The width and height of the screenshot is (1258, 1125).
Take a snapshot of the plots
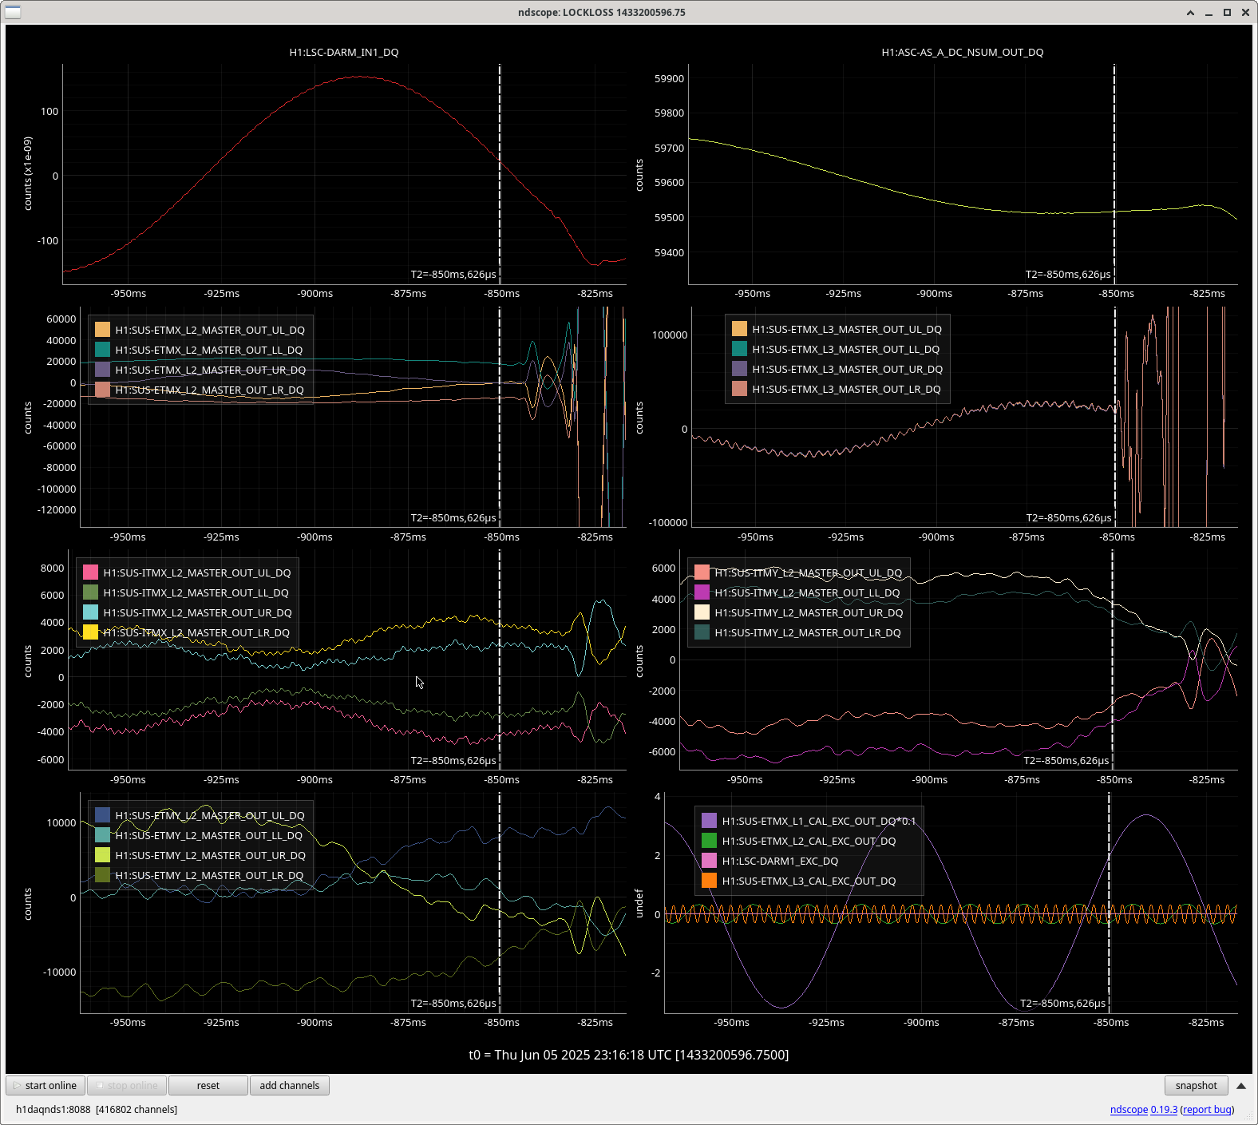point(1196,1086)
